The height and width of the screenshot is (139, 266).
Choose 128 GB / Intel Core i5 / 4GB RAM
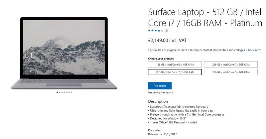click(175, 65)
